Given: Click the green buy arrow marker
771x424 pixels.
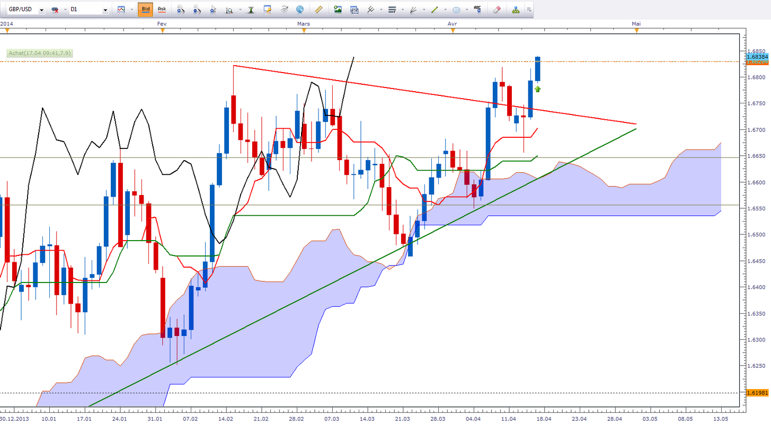Looking at the screenshot, I should coord(537,89).
